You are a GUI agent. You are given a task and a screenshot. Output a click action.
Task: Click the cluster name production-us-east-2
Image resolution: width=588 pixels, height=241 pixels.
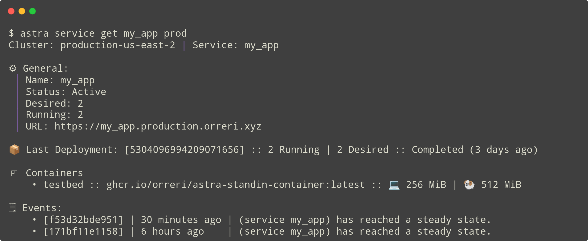118,45
